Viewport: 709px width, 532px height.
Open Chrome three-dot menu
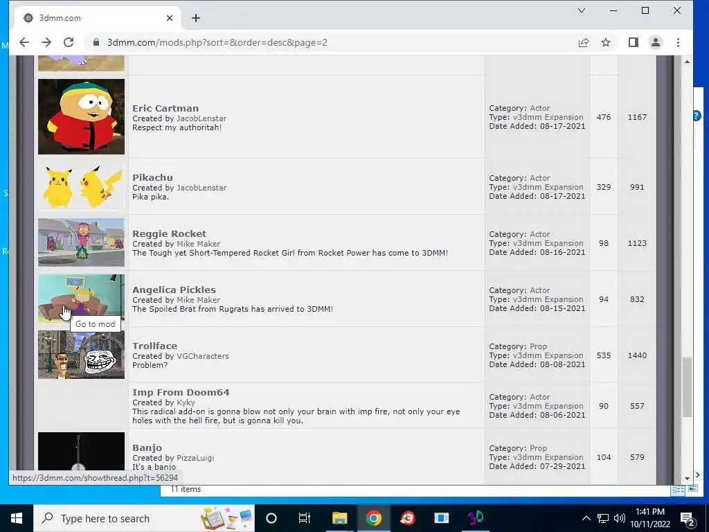click(x=678, y=42)
